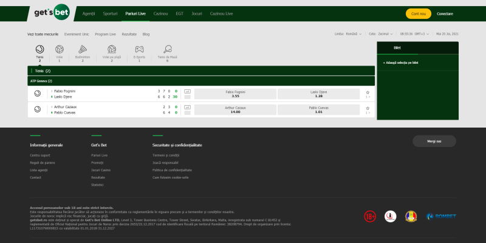Image resolution: width=486 pixels, height=243 pixels.
Task: Click Fabio Fognini player name
Action: 65,91
